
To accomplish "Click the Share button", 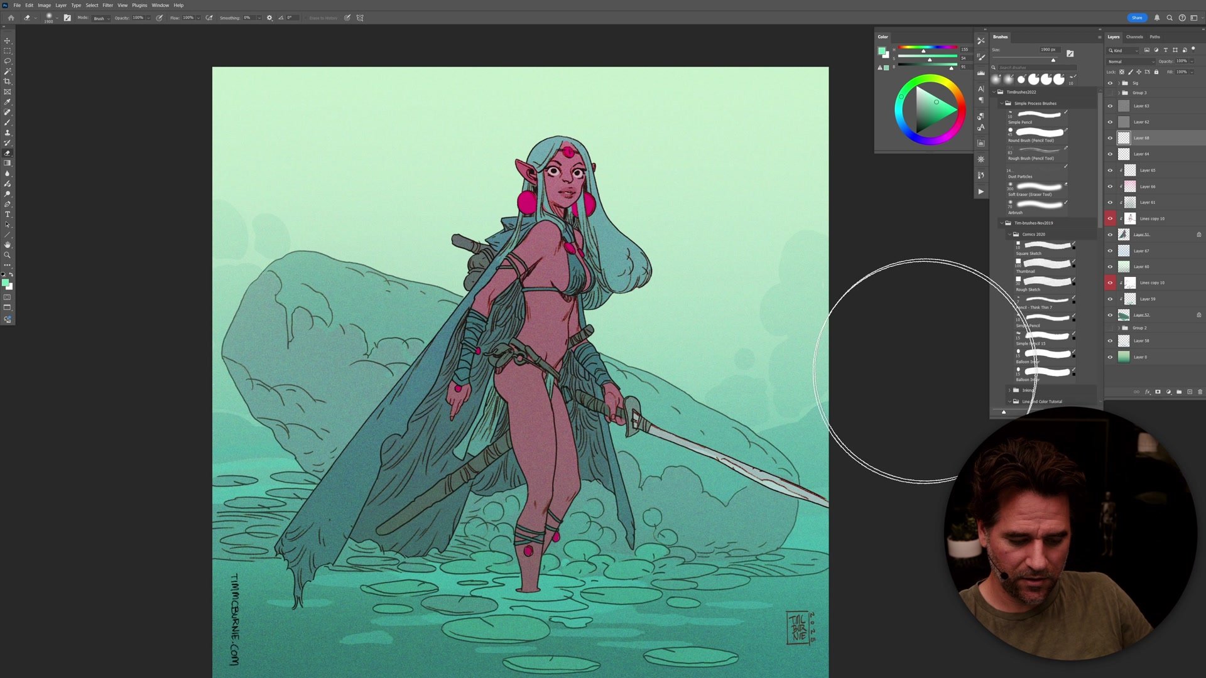I will 1137,18.
